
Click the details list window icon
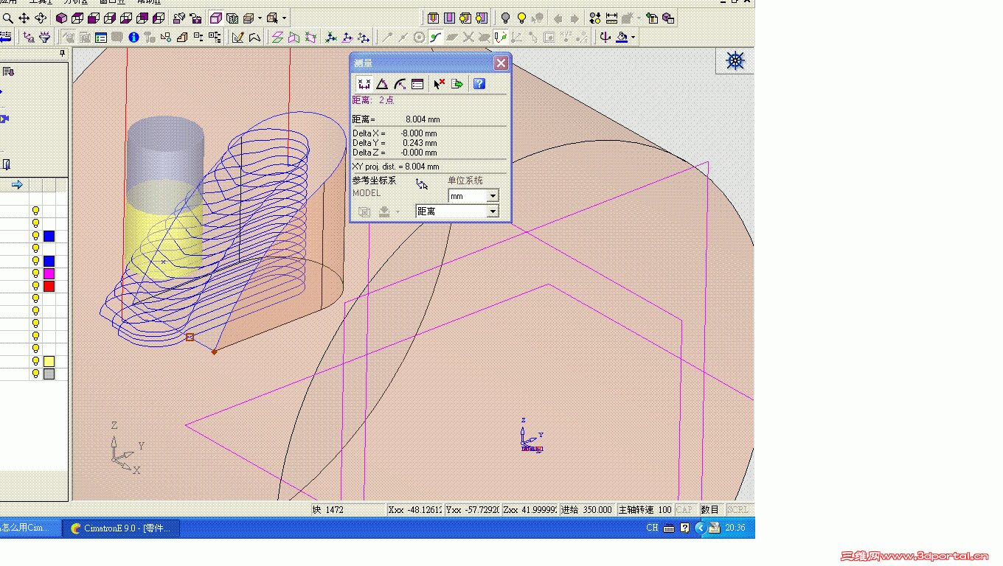point(101,37)
